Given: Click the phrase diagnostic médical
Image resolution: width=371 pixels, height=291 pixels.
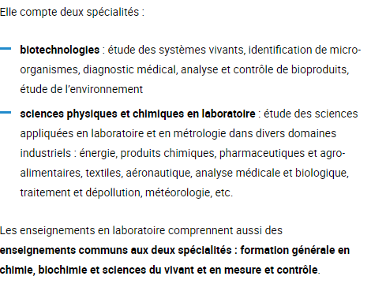Looking at the screenshot, I should point(129,70).
